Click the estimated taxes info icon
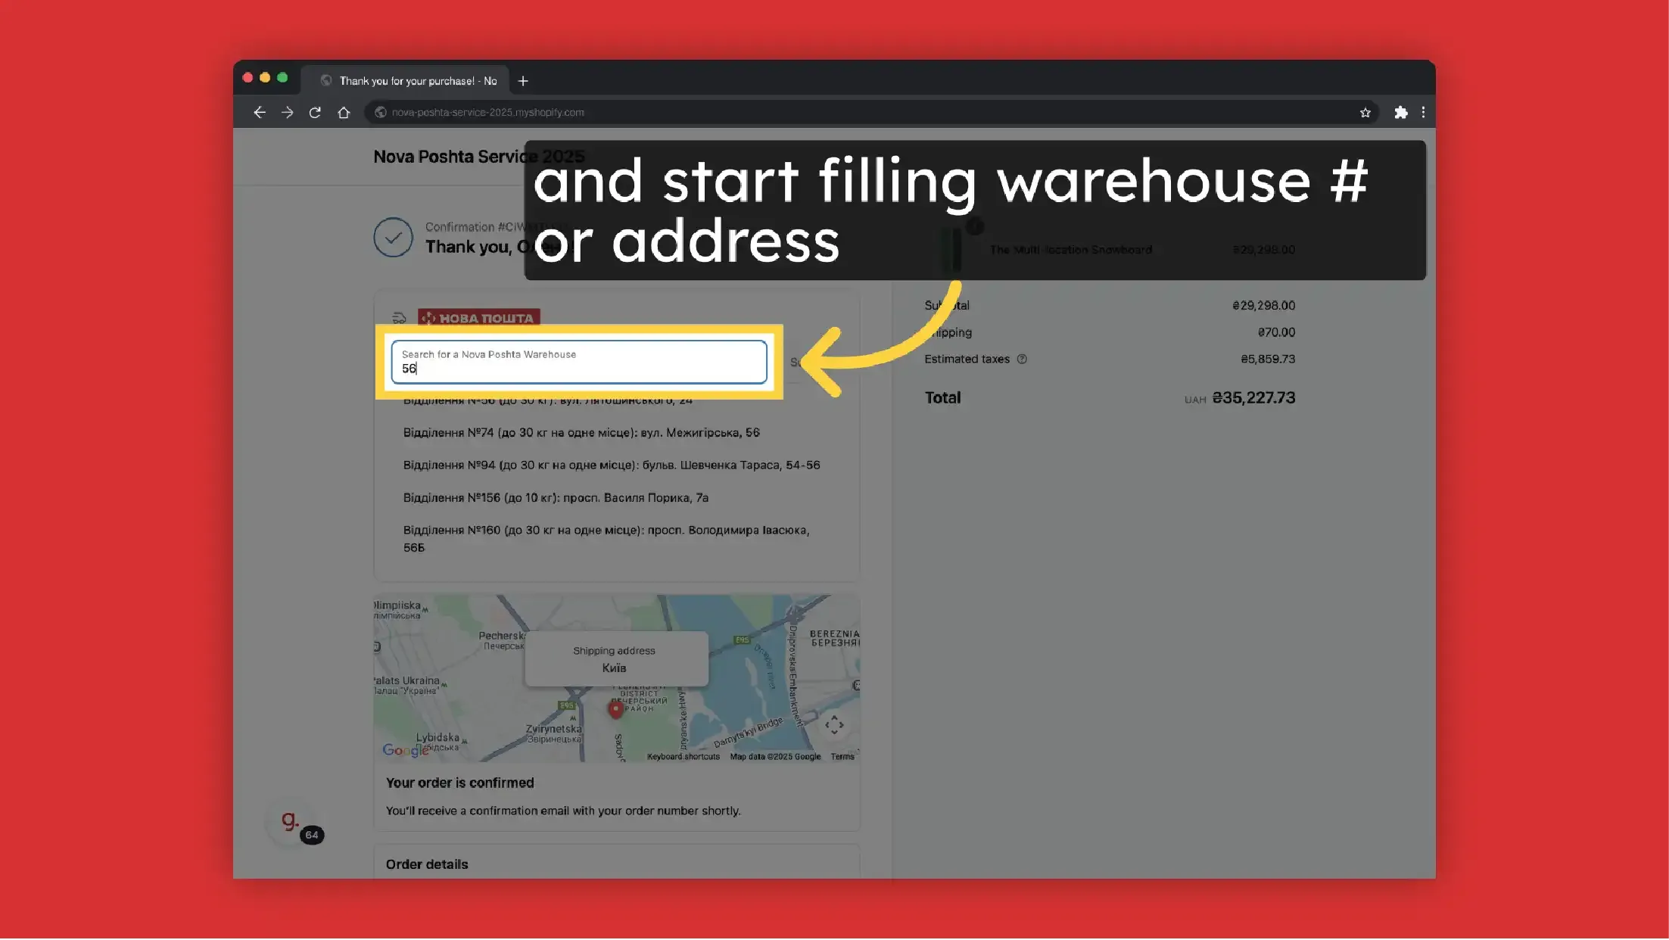 coord(1022,360)
